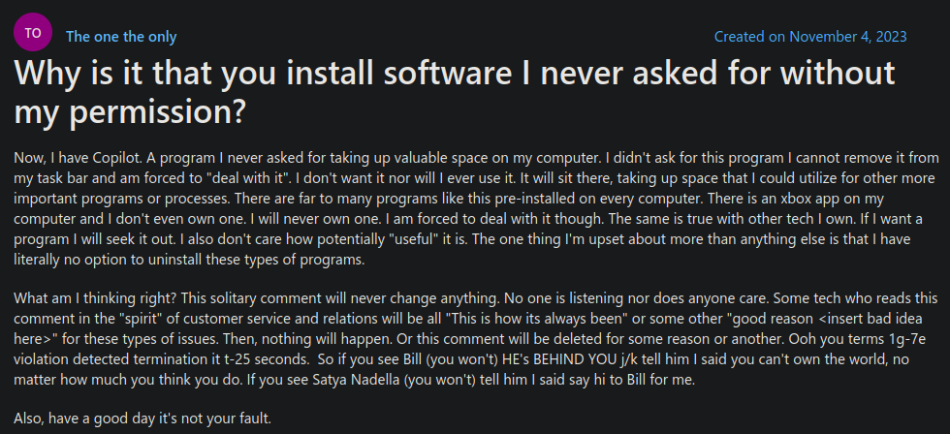
Task: Click the Created on November 4, 2023 date
Action: pos(810,36)
